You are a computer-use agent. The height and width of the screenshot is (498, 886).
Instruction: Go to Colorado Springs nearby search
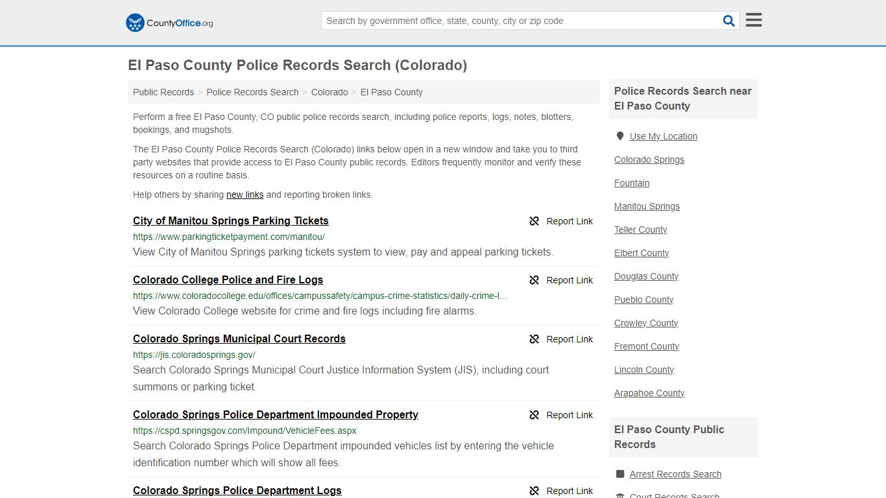tap(649, 160)
